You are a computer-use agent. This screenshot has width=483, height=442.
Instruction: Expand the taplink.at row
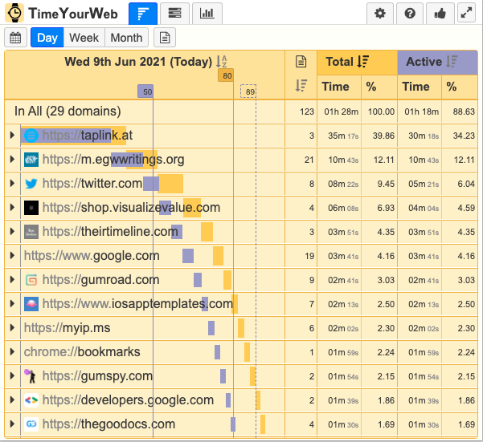click(12, 135)
